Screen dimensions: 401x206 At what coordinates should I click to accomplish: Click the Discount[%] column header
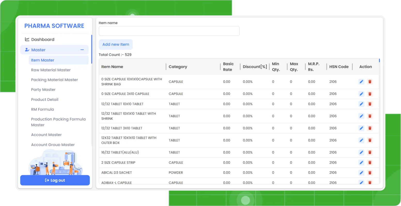(255, 67)
